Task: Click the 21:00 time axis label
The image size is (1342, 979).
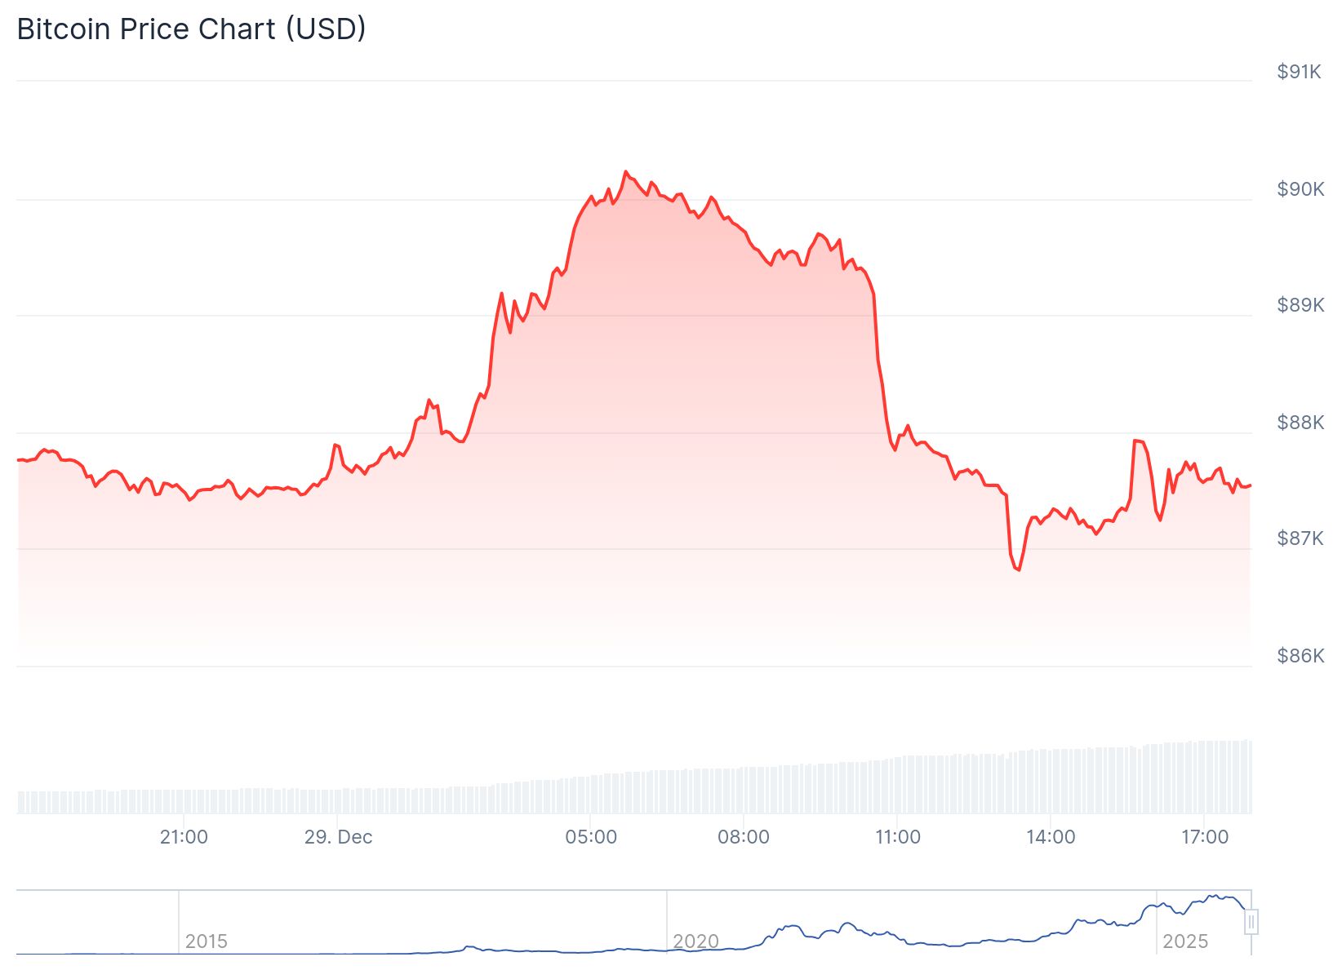Action: tap(184, 837)
